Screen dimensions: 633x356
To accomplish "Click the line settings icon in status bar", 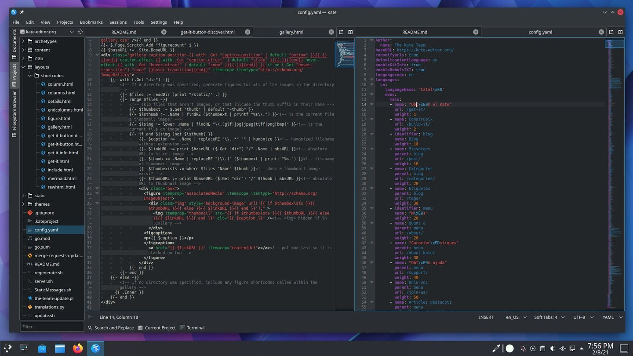I will pyautogui.click(x=90, y=317).
